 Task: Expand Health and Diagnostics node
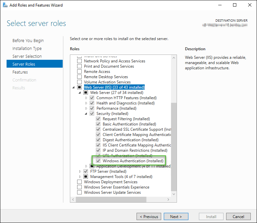[86, 103]
